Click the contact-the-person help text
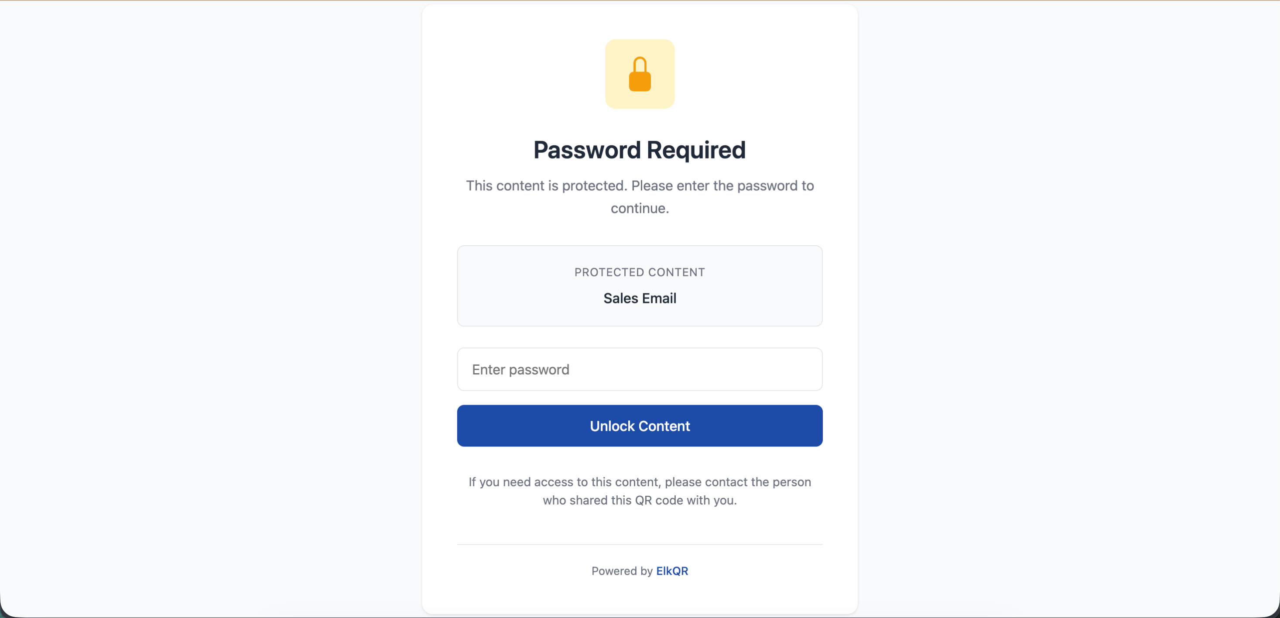This screenshot has width=1280, height=618. (640, 491)
